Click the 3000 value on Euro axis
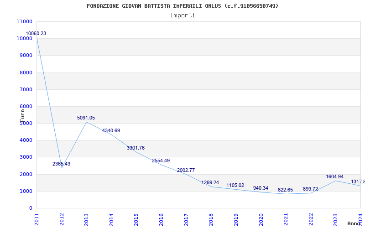The image size is (365, 228). (x=26, y=157)
